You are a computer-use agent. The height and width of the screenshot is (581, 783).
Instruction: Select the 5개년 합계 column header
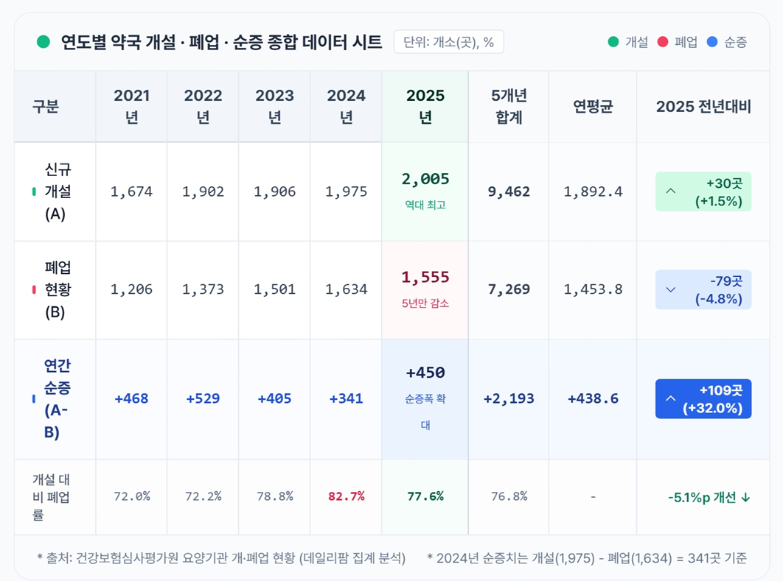pos(509,106)
